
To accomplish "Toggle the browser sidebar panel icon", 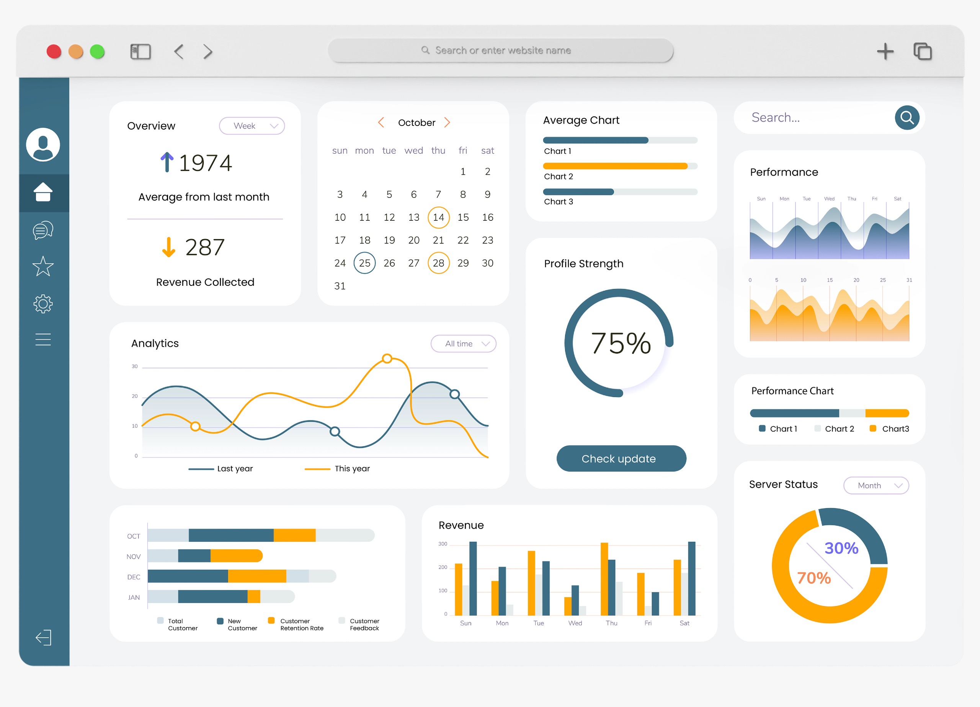I will pos(140,51).
